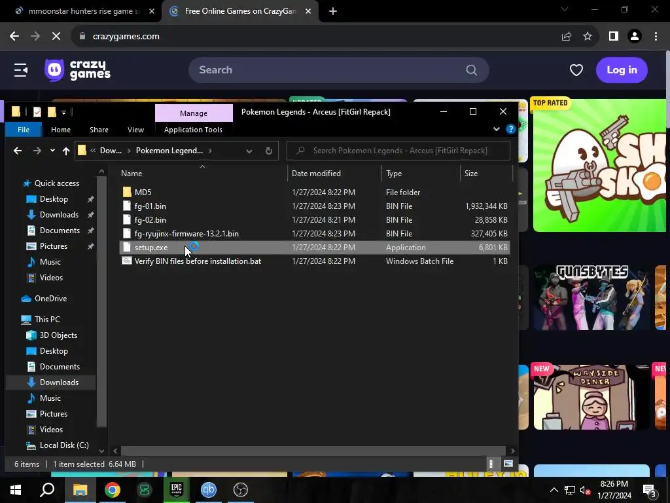Open 3D Objects under This PC
The image size is (670, 503).
tap(58, 335)
